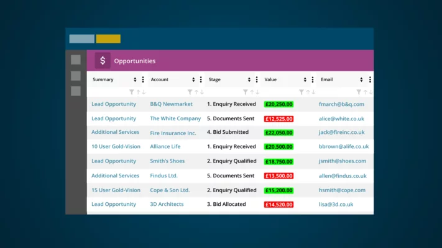Click the green £18,750.00 value
This screenshot has height=248, width=442.
click(x=279, y=162)
